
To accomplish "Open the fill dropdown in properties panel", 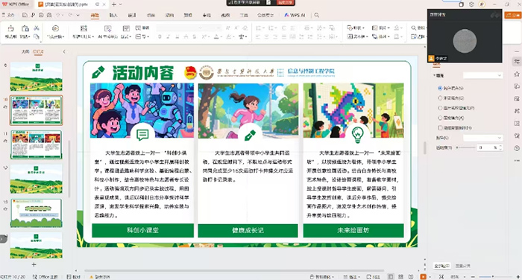I will [x=482, y=75].
